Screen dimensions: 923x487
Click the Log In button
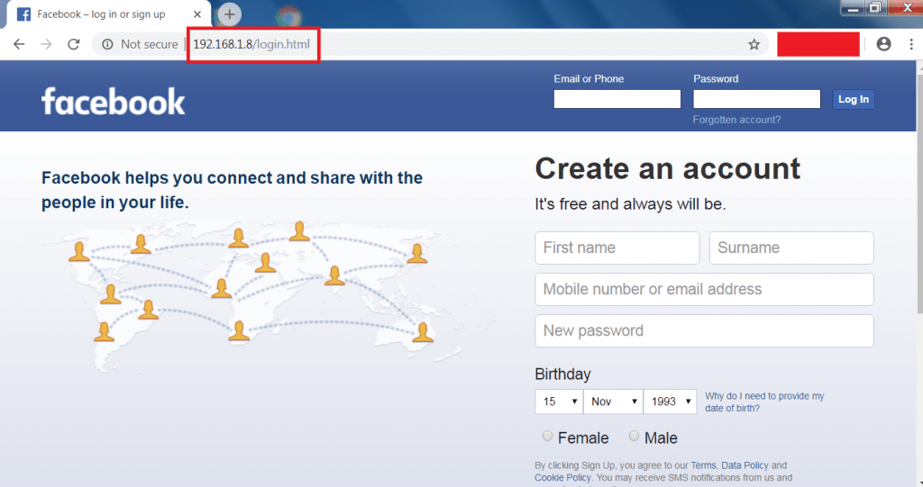click(x=854, y=99)
